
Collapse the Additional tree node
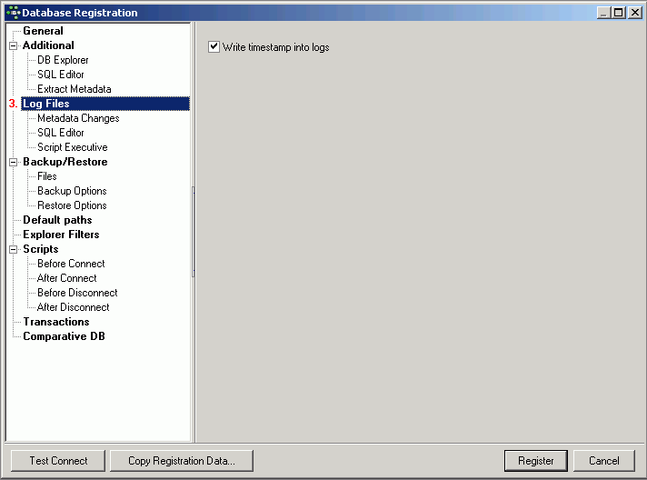(14, 45)
